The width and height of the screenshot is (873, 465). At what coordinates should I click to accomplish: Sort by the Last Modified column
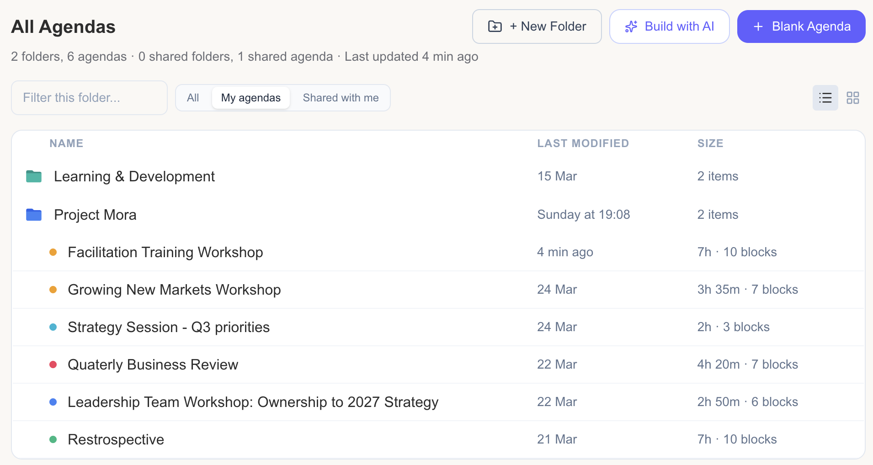pos(583,143)
